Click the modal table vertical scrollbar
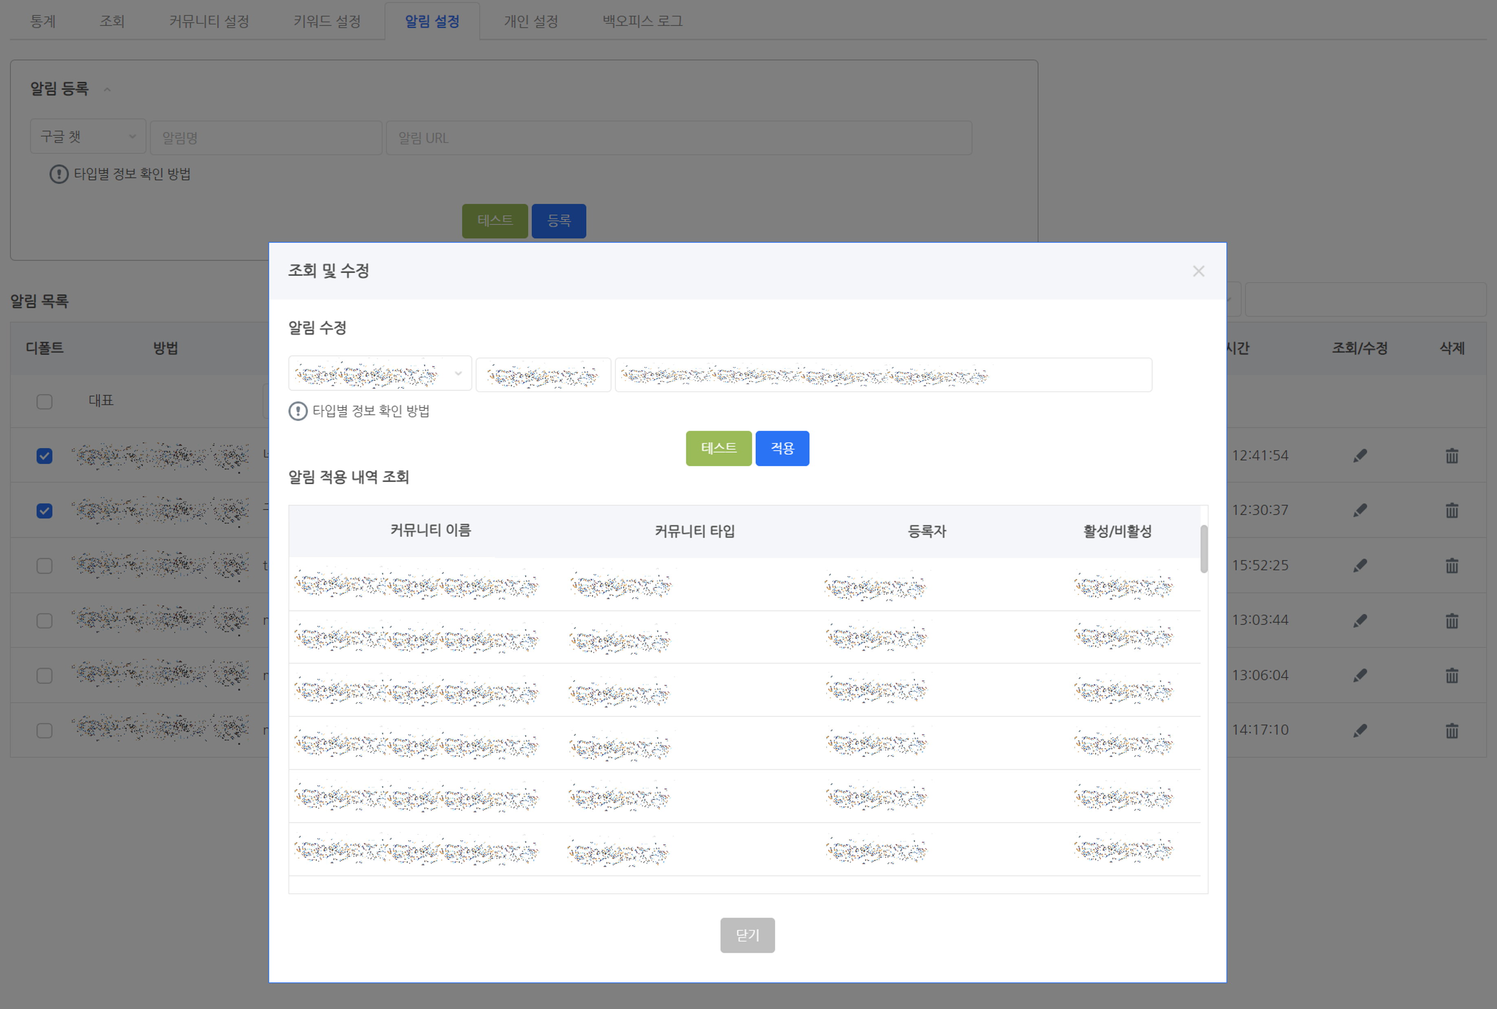Viewport: 1497px width, 1009px height. 1204,548
